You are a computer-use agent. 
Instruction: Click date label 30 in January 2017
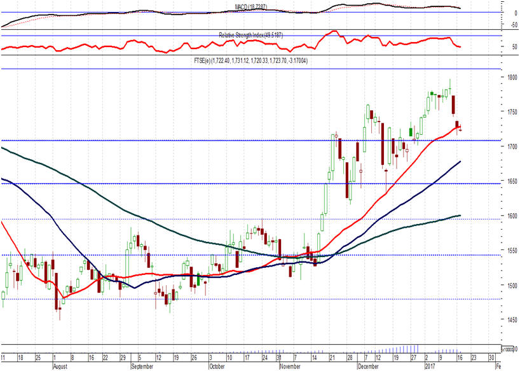tap(492, 358)
